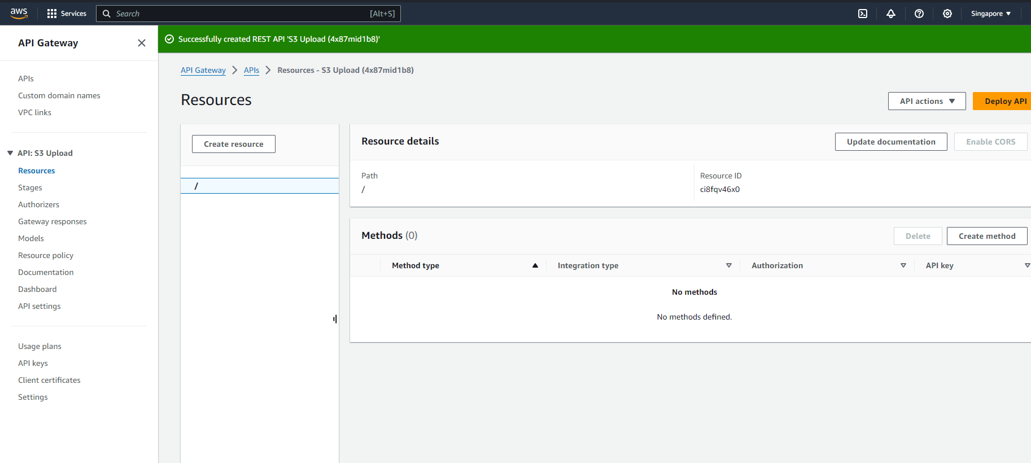1031x463 pixels.
Task: Click Create method button
Action: 987,236
